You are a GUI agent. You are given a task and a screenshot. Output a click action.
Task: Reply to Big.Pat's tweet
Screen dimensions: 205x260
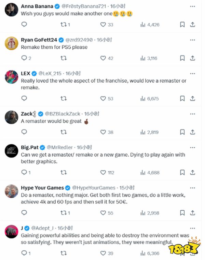coord(24,173)
